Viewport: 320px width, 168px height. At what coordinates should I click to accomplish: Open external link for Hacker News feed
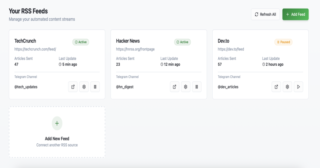[x=175, y=87]
